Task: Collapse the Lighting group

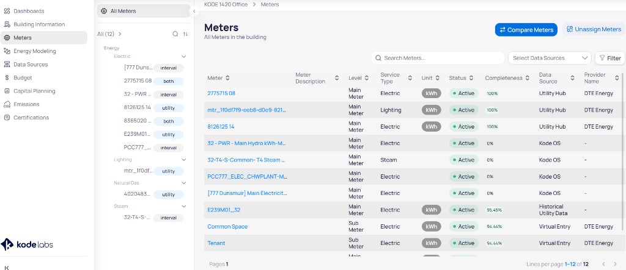Action: (x=183, y=160)
